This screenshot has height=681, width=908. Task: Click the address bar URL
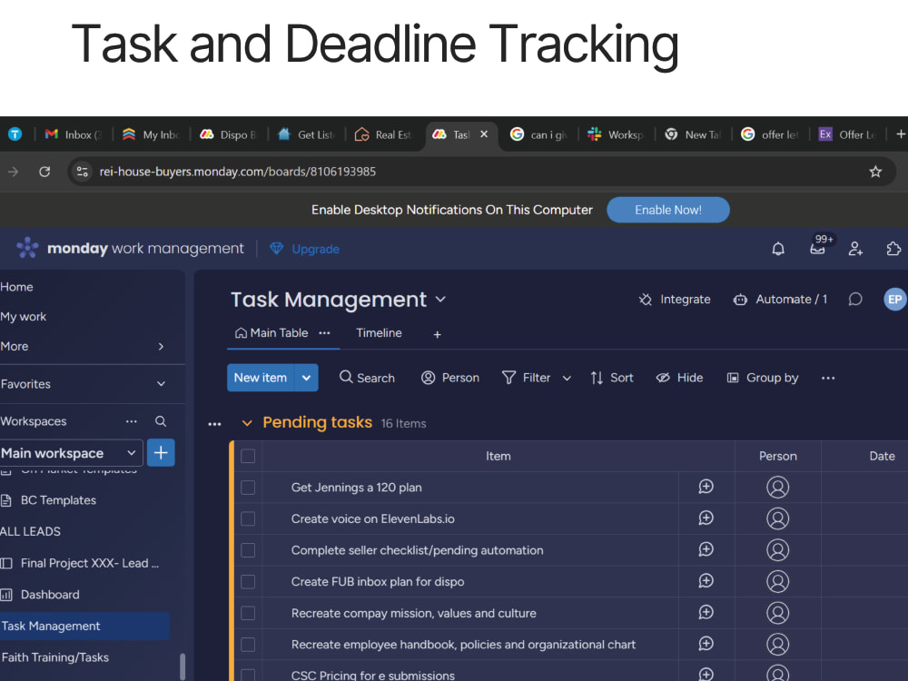point(237,172)
